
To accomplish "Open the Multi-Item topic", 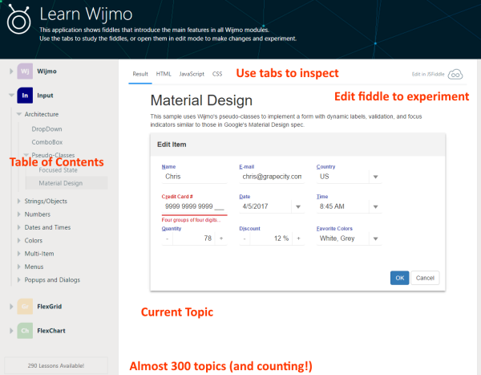I will click(x=39, y=254).
